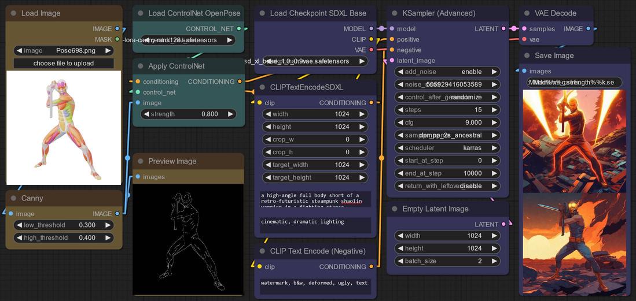Screen dimensions: 636x301
Task: Edit the target_width 1024 value field
Action: coord(315,165)
